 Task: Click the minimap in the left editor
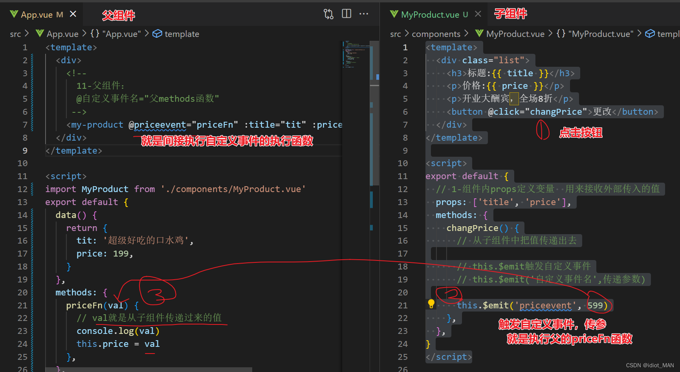click(356, 55)
